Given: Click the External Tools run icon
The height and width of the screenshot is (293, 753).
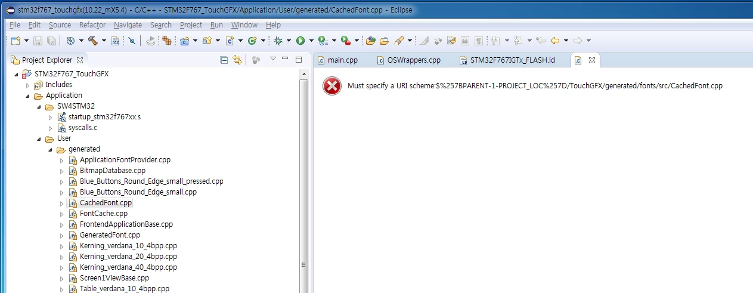Looking at the screenshot, I should pyautogui.click(x=345, y=41).
